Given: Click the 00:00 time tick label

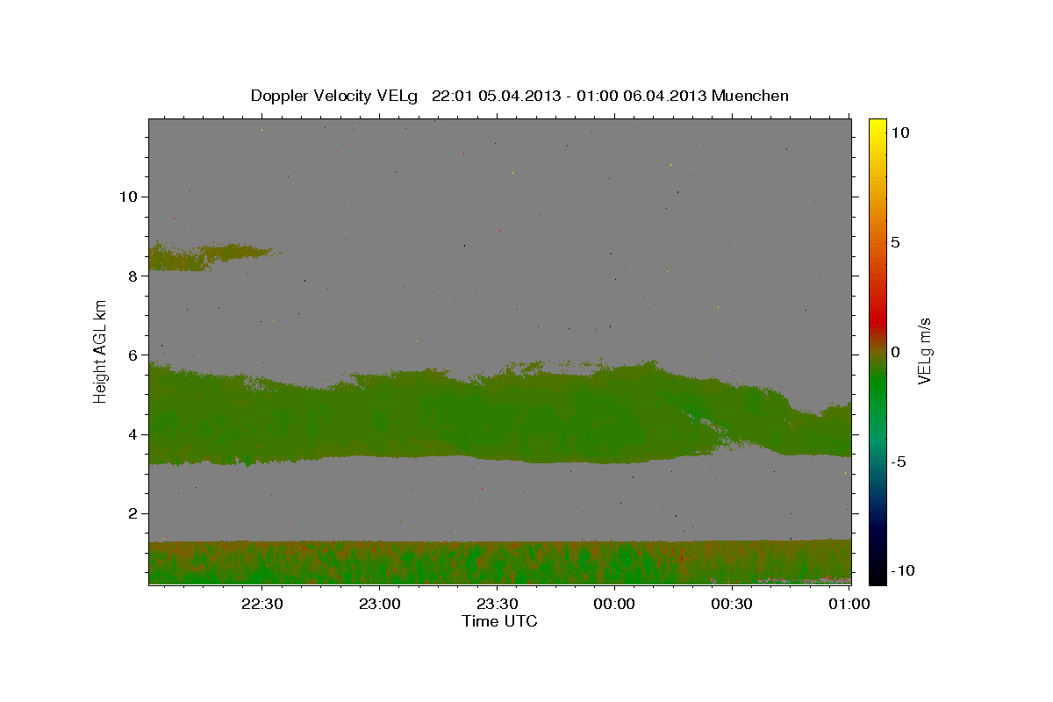Looking at the screenshot, I should (x=614, y=605).
